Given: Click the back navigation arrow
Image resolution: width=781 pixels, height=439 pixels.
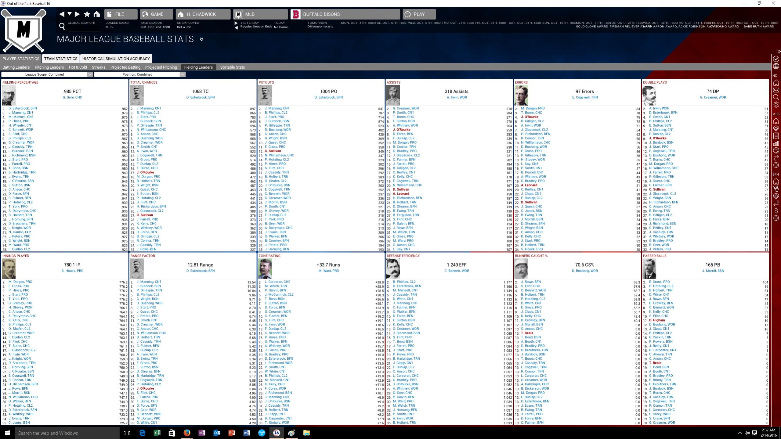Looking at the screenshot, I should click(x=62, y=14).
